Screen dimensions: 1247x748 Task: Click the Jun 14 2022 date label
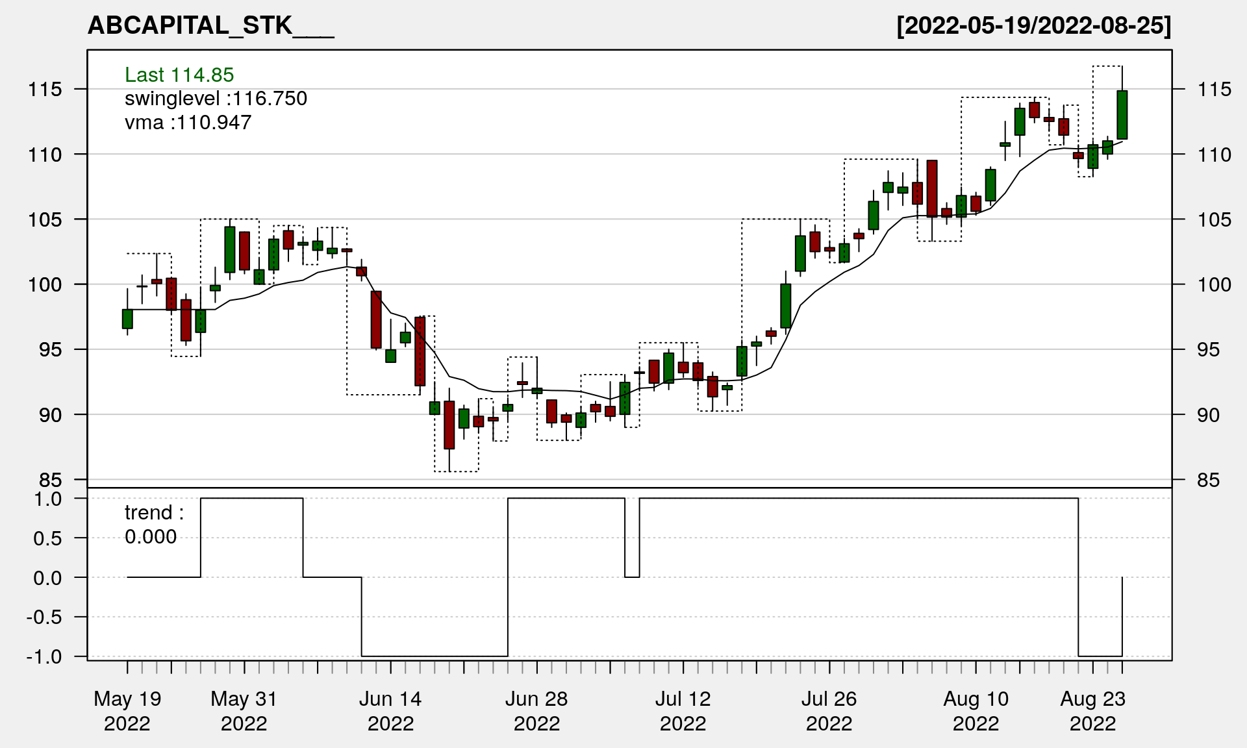(x=390, y=710)
